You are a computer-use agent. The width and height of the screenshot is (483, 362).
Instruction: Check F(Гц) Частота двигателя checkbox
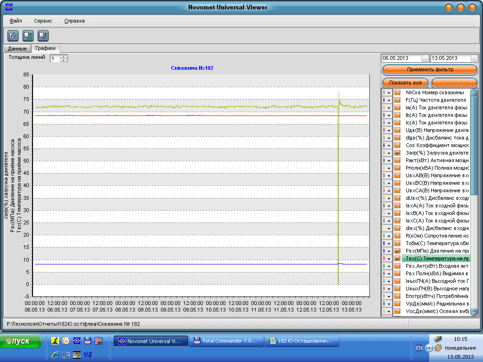pos(397,100)
